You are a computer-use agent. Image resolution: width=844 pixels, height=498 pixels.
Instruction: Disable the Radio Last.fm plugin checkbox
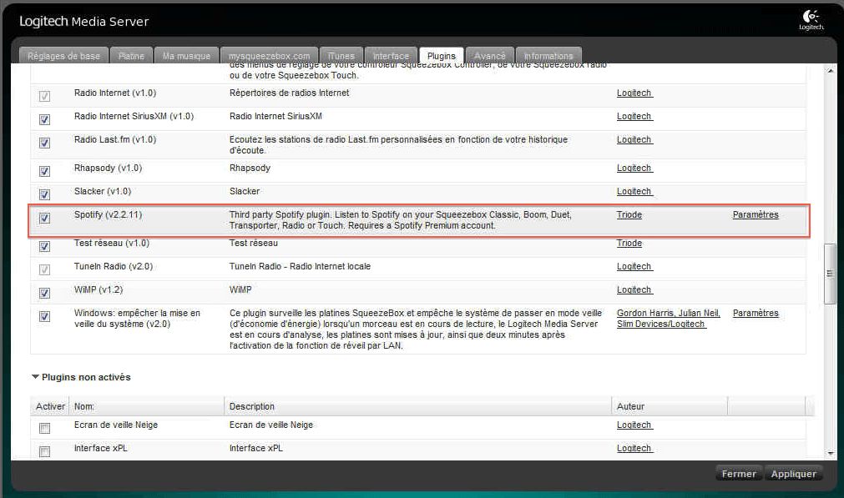tap(45, 143)
